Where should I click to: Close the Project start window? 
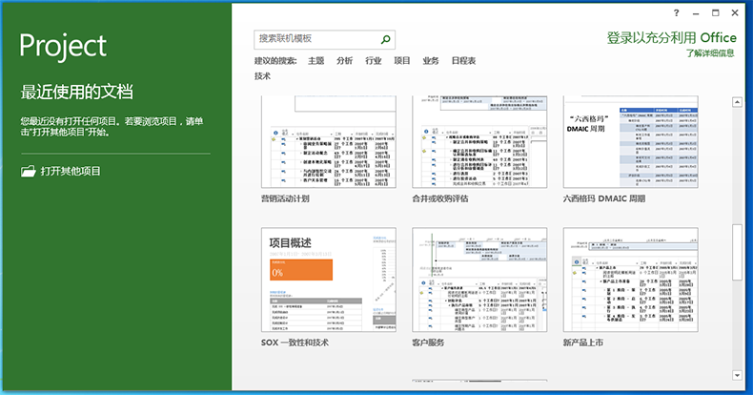tap(735, 13)
